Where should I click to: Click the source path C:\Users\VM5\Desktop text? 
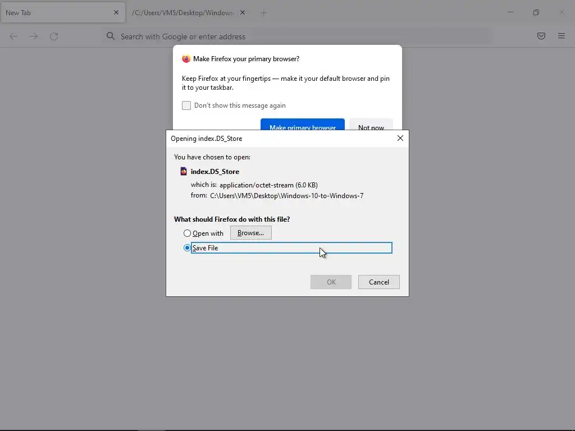287,196
